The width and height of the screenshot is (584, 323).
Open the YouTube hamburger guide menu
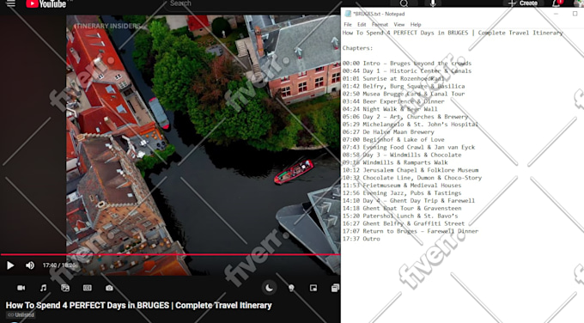(x=11, y=3)
